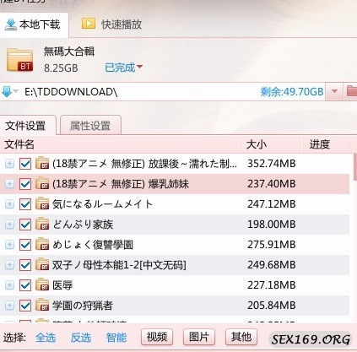Switch to the 本地下载 tab
Viewport: 357px width, 352px height.
tap(34, 24)
